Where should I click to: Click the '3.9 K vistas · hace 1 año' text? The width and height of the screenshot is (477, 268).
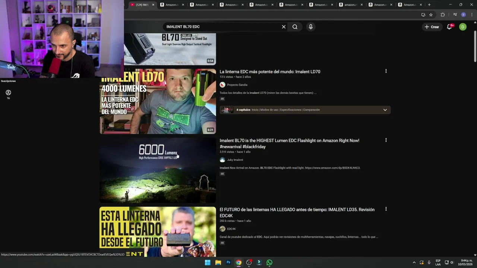(235, 152)
